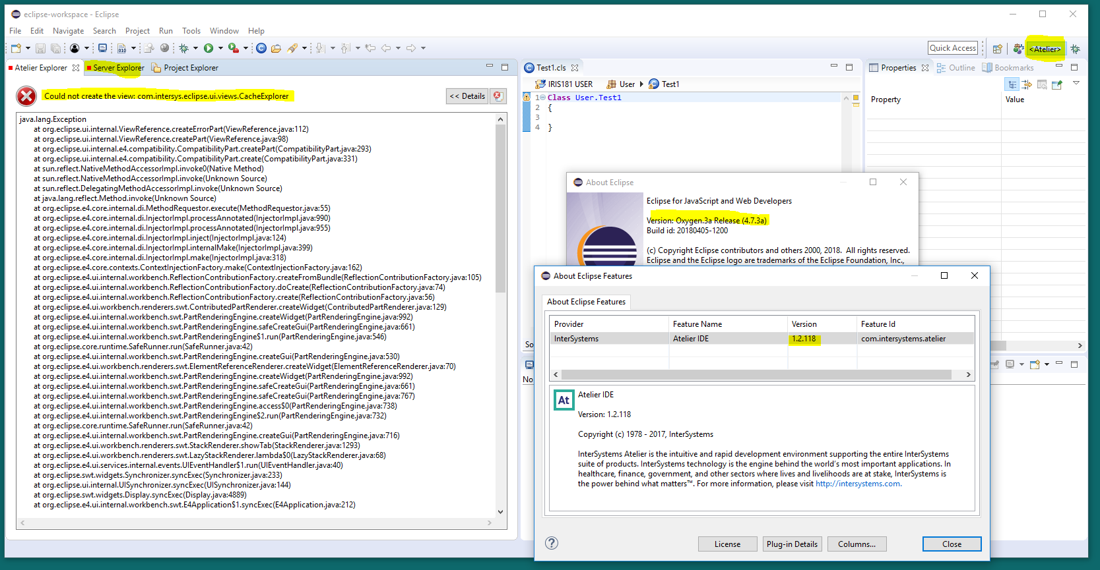1100x570 pixels.
Task: Open the intersystems.com link
Action: coord(858,484)
